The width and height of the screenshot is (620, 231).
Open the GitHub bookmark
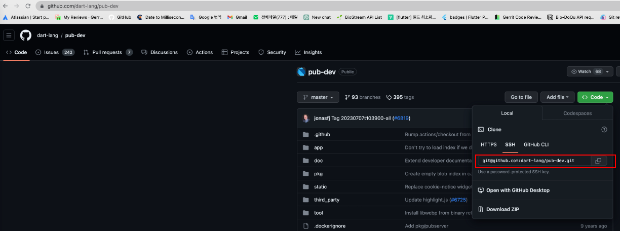click(x=120, y=17)
